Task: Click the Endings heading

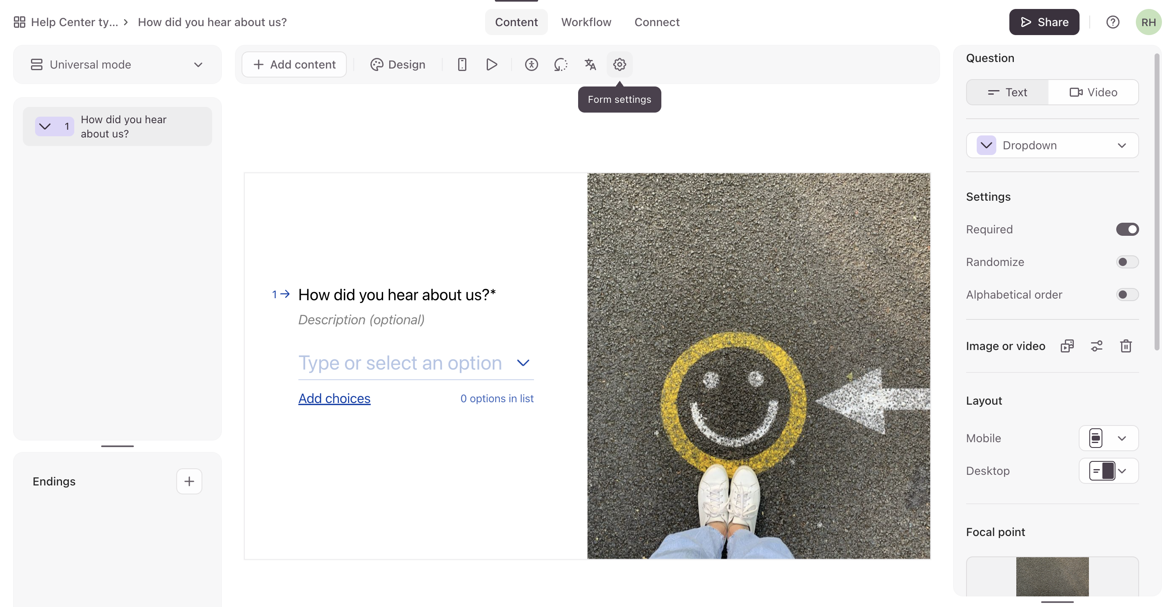Action: pyautogui.click(x=54, y=481)
